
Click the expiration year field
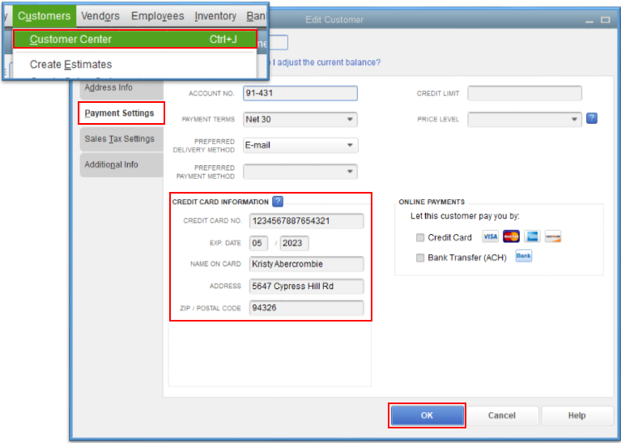click(x=294, y=243)
